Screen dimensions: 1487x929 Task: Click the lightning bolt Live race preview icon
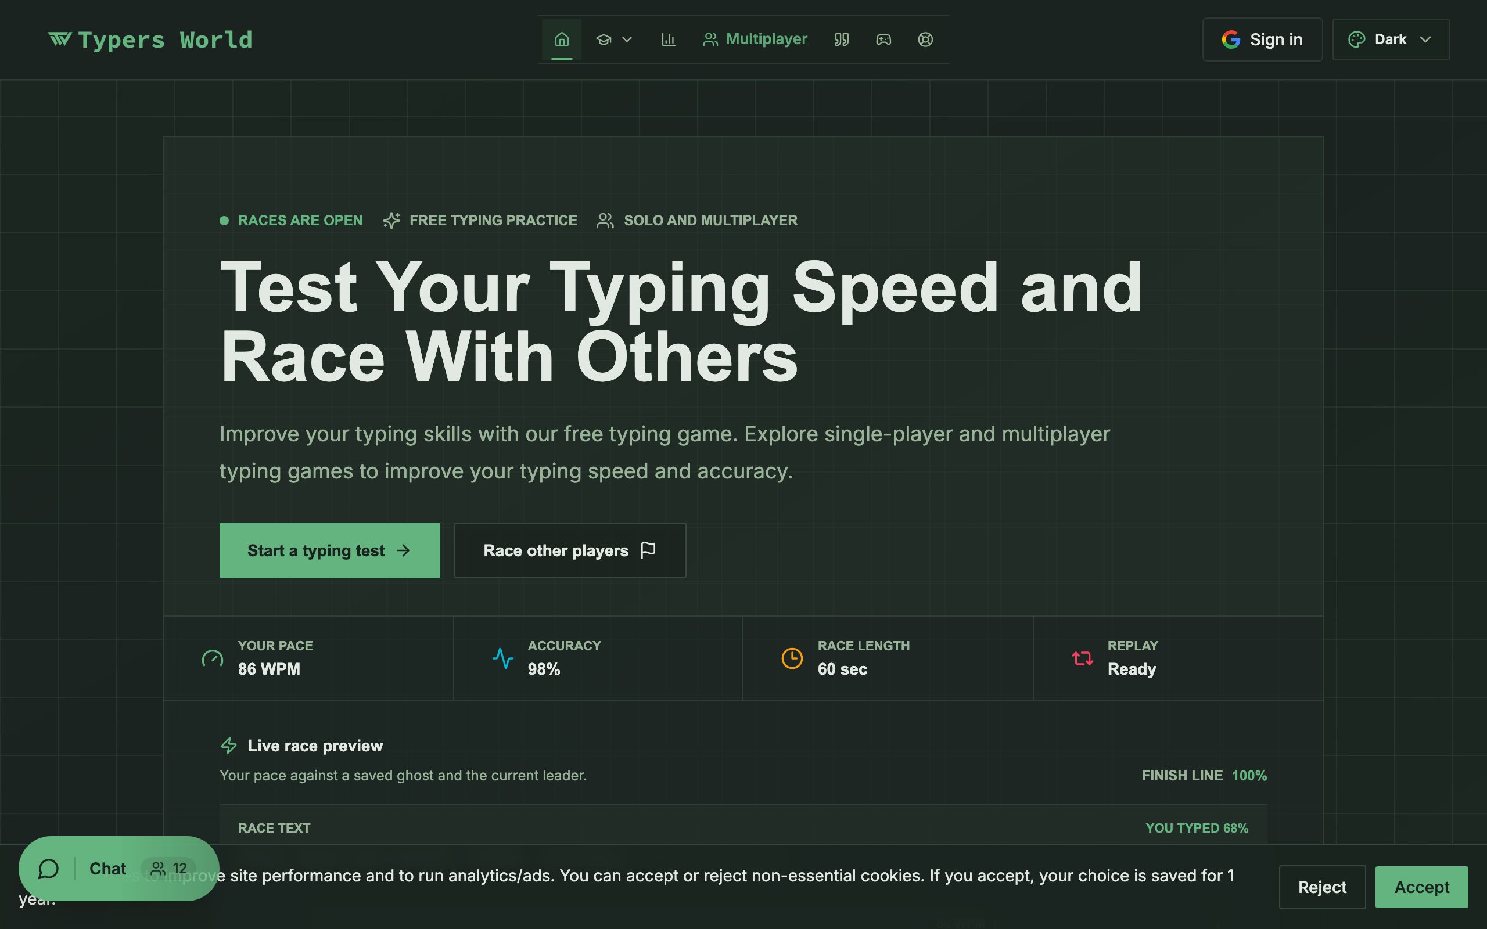click(229, 746)
